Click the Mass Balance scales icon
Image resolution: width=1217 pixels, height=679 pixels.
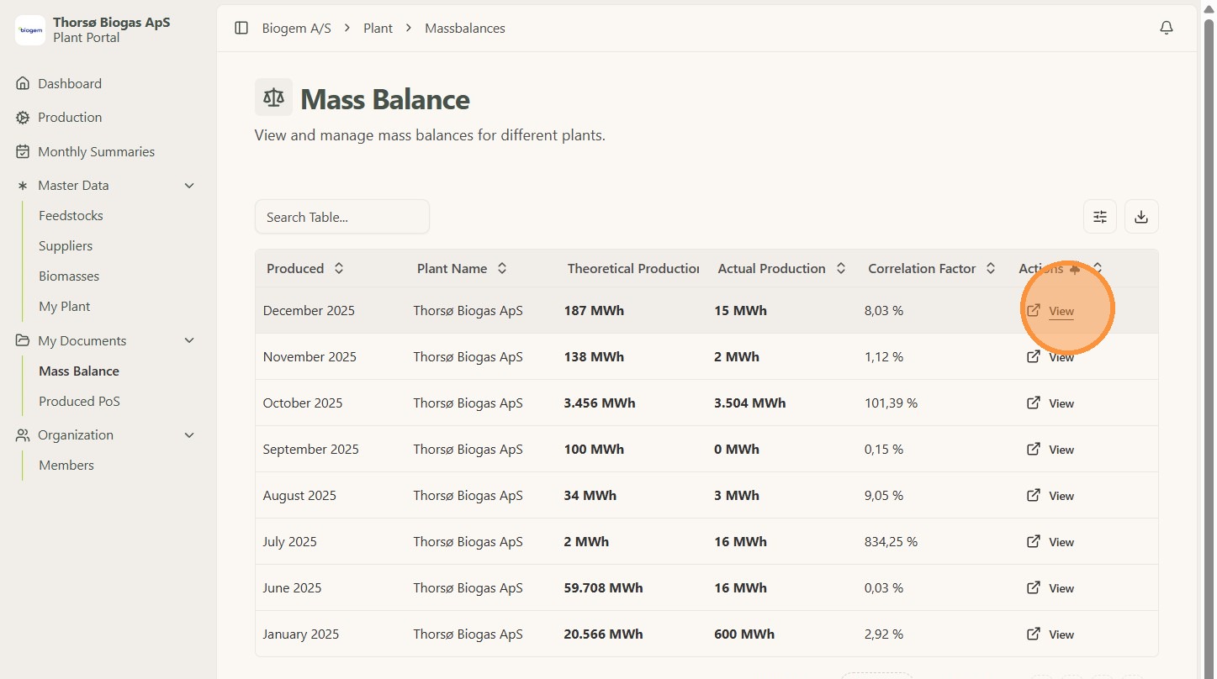273,97
